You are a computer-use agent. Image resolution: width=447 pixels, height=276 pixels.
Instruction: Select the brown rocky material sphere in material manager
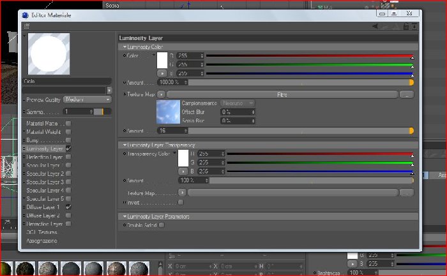116,268
